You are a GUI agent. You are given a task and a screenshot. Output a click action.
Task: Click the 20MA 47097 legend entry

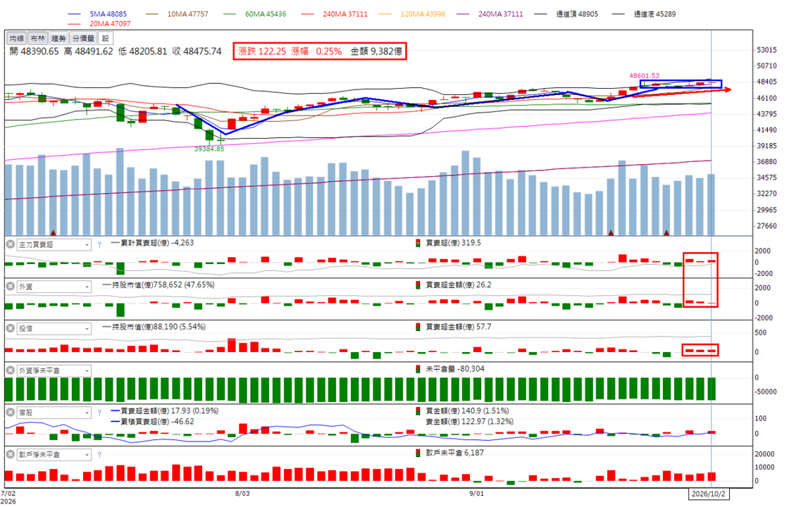coord(99,24)
